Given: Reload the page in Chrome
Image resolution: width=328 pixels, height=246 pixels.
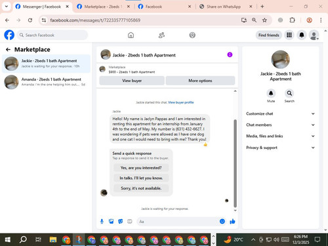Looking at the screenshot, I should 30,20.
